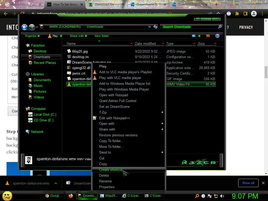The height and width of the screenshot is (201, 268).
Task: Select penis.crt certificate icon
Action: pyautogui.click(x=69, y=73)
